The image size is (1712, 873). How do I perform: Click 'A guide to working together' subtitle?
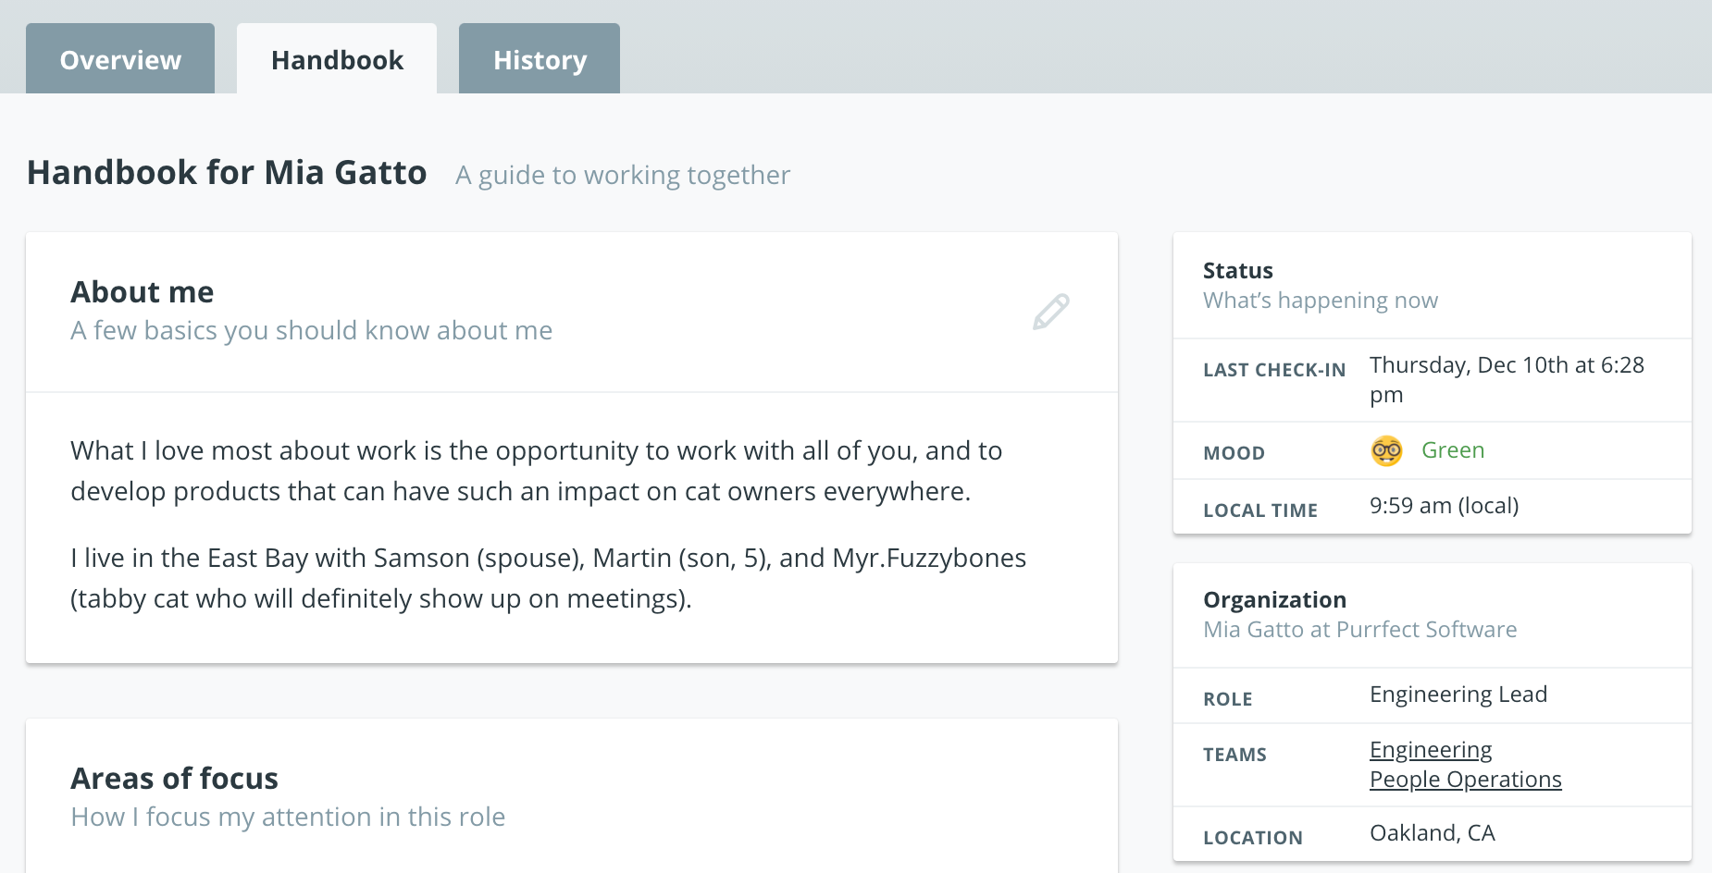click(x=623, y=175)
